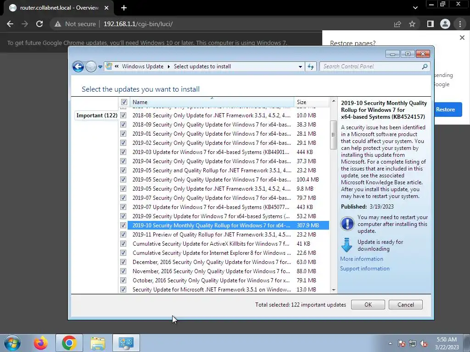Open the Support information link
Image resolution: width=470 pixels, height=352 pixels.
point(365,269)
